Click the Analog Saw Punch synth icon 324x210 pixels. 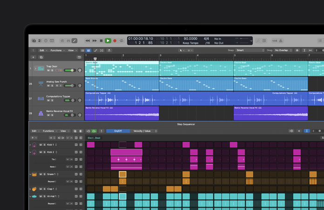pyautogui.click(x=41, y=84)
